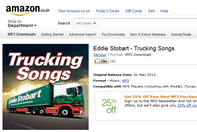Click the MP3 format link
197x132 pixels.
[125, 80]
